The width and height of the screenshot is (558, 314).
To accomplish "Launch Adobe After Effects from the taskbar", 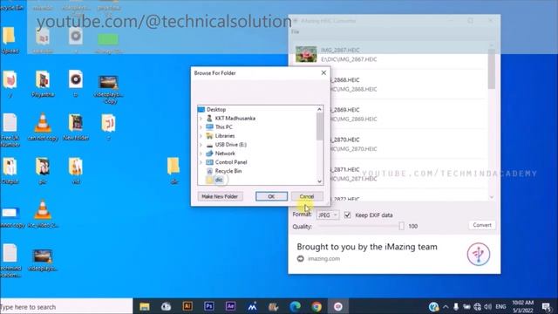I will click(x=230, y=306).
